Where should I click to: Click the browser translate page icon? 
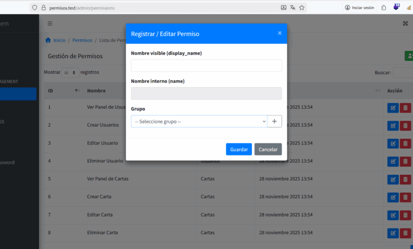(x=293, y=7)
